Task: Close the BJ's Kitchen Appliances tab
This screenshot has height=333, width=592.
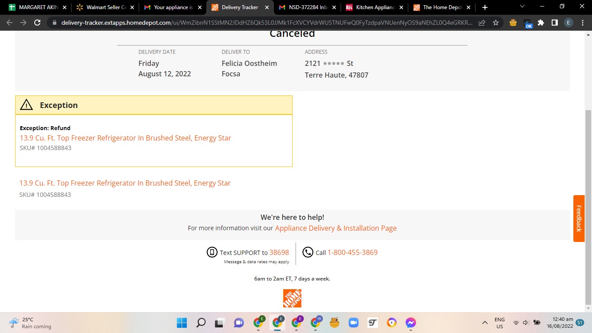Action: coord(401,7)
